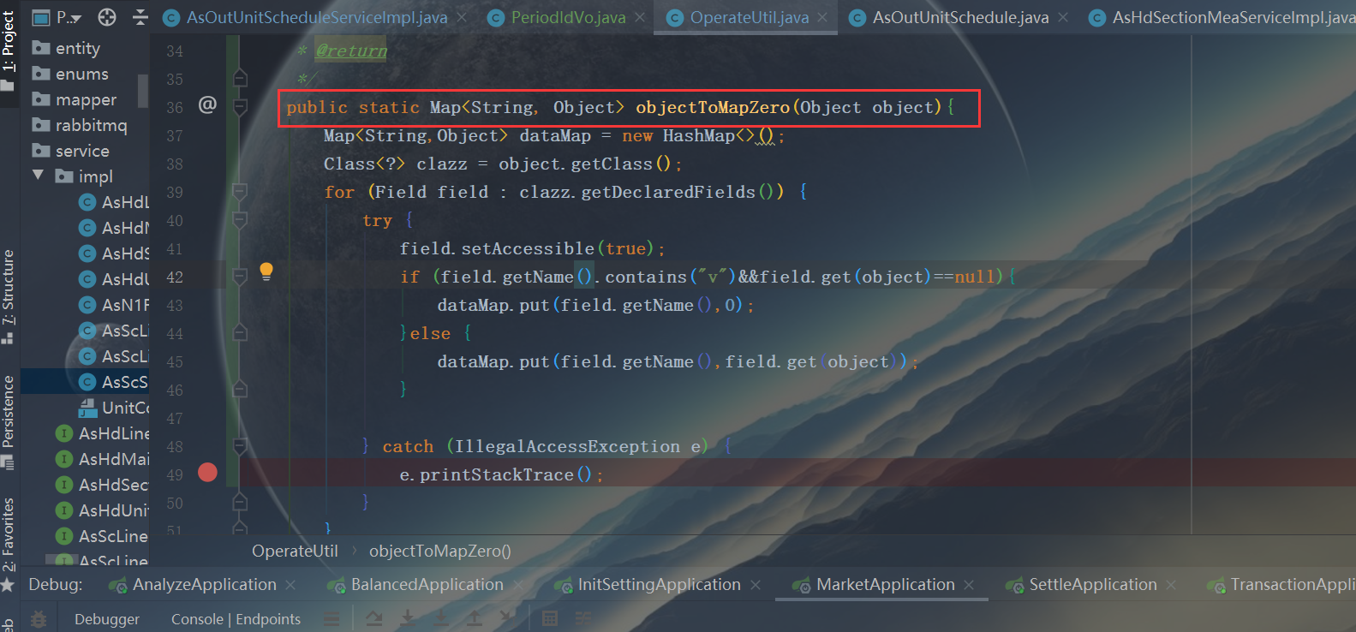This screenshot has height=632, width=1356.
Task: Close the PeriodIdVo.java tab
Action: coord(640,17)
